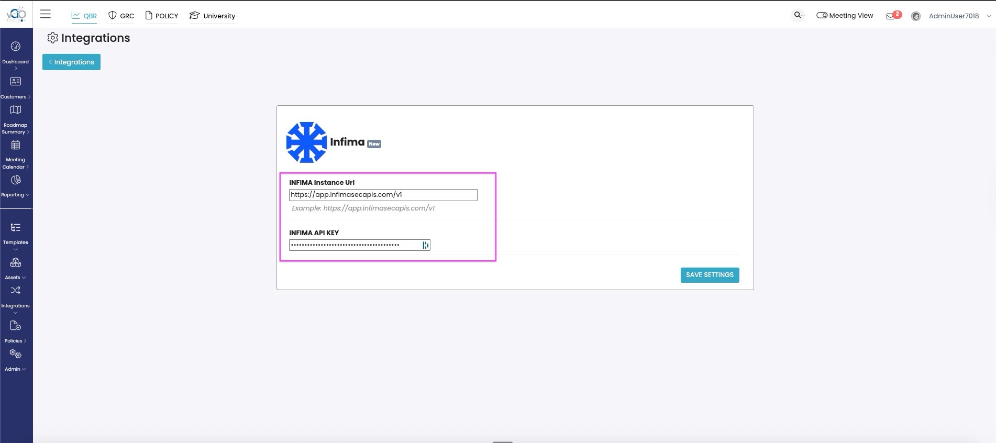This screenshot has width=996, height=443.
Task: Open the hamburger menu icon
Action: [46, 15]
